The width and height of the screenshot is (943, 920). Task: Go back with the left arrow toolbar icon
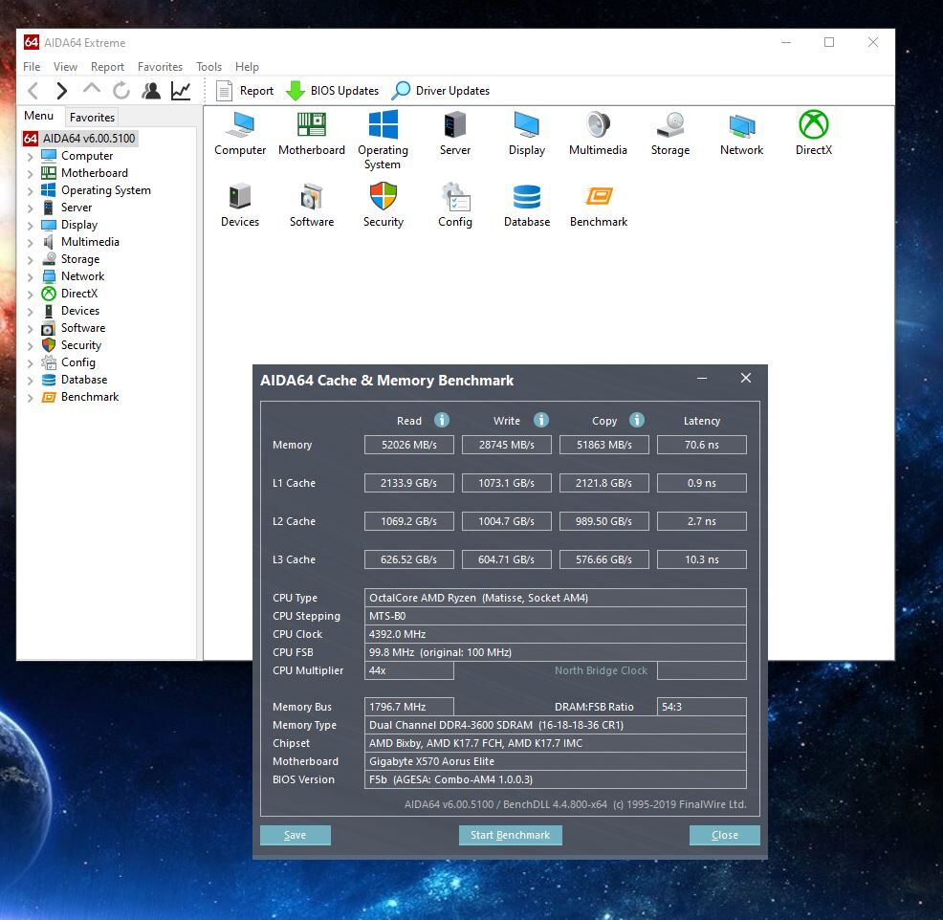(x=33, y=91)
